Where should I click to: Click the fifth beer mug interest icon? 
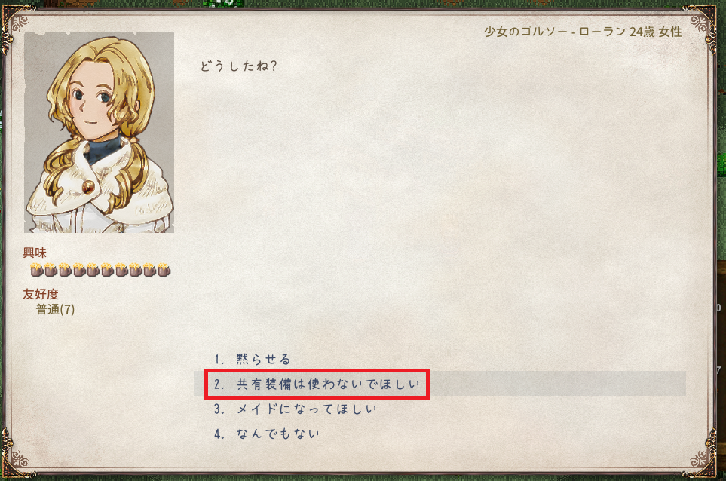tap(93, 269)
